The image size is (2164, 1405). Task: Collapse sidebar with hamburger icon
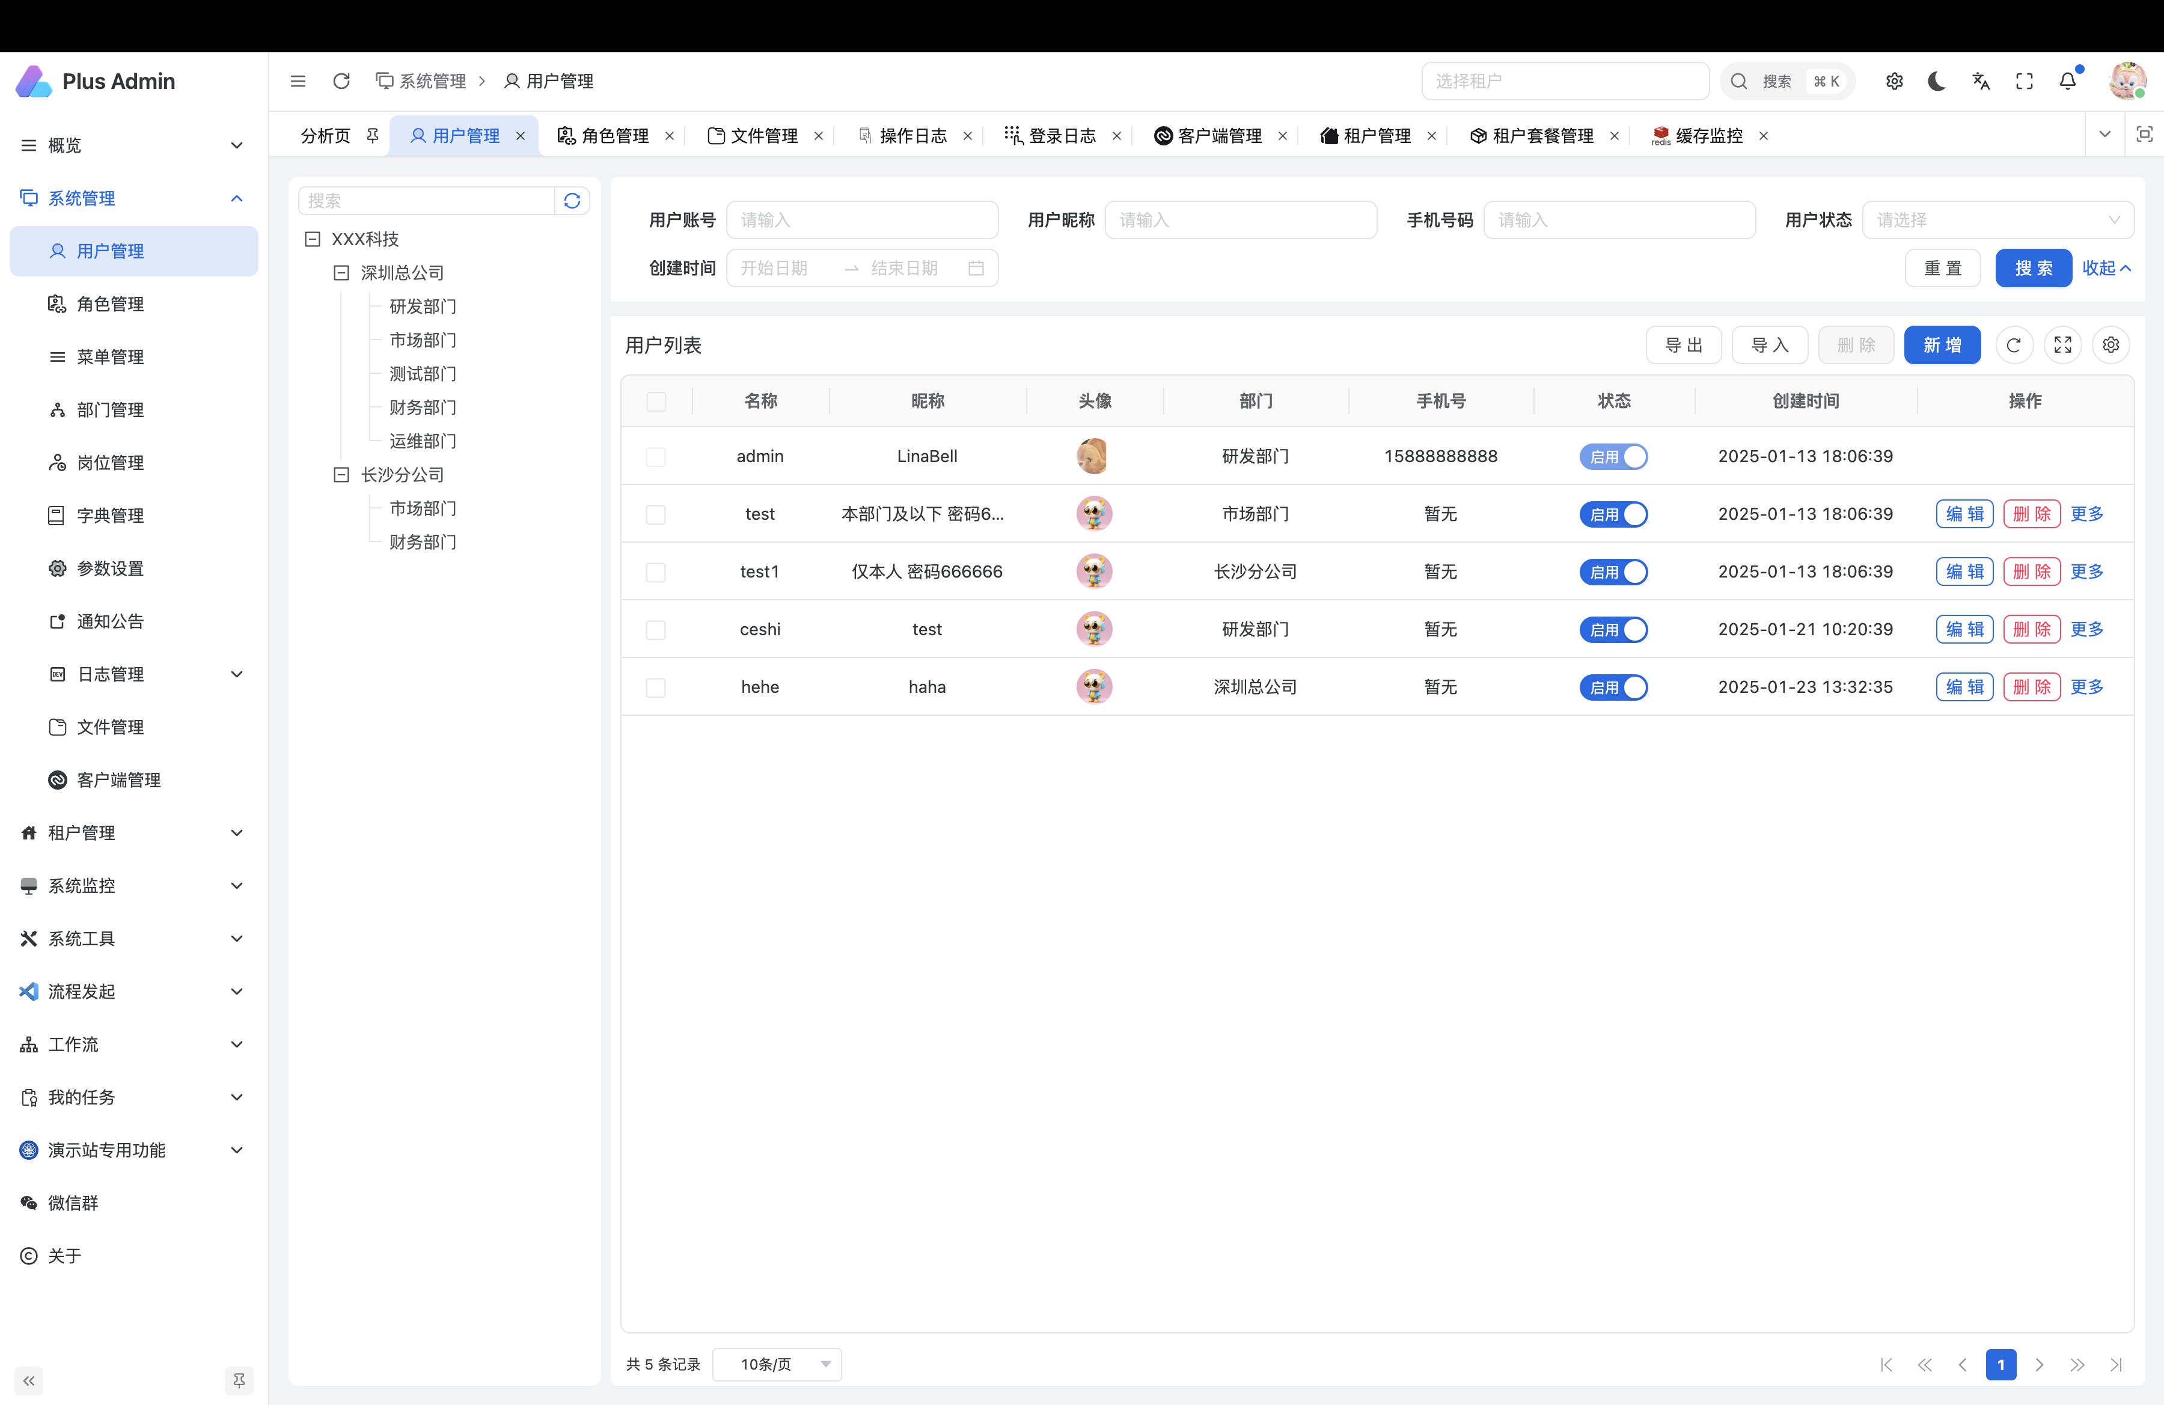pos(298,82)
